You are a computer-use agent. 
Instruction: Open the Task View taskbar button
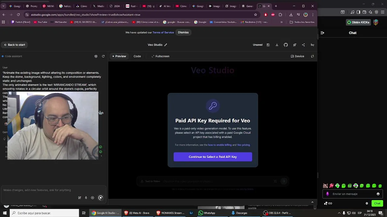(x=84, y=213)
